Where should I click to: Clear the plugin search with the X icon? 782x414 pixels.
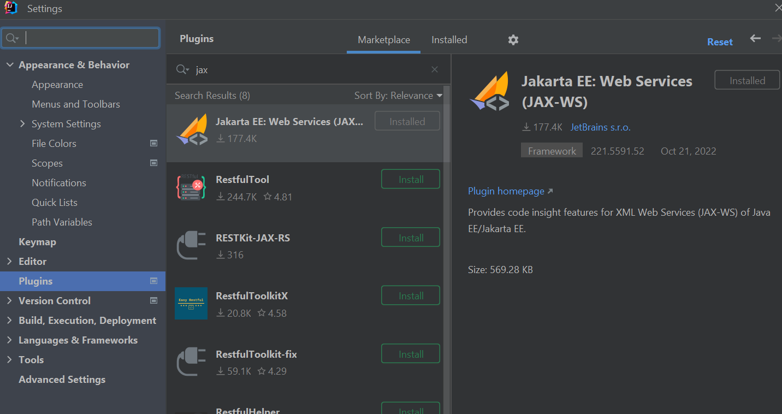(x=435, y=69)
